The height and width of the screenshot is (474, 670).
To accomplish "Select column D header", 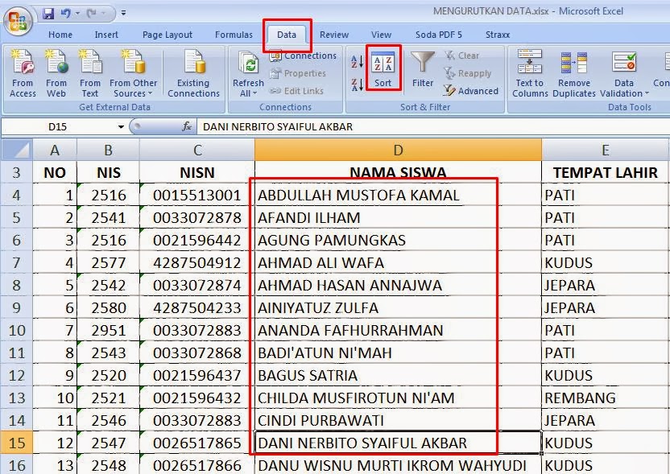I will 399,150.
